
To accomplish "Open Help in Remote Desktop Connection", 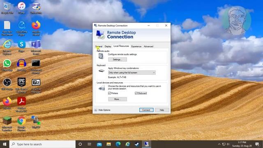I will (162, 110).
